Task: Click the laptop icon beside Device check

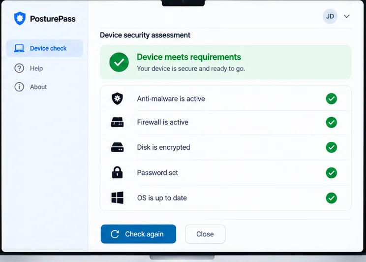Action: (19, 48)
